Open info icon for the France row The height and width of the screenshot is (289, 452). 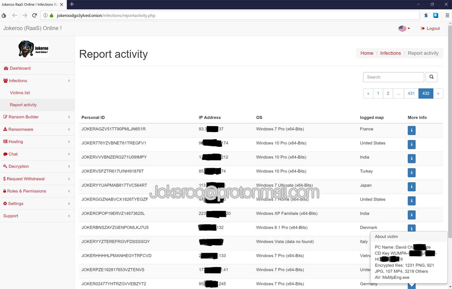(411, 130)
